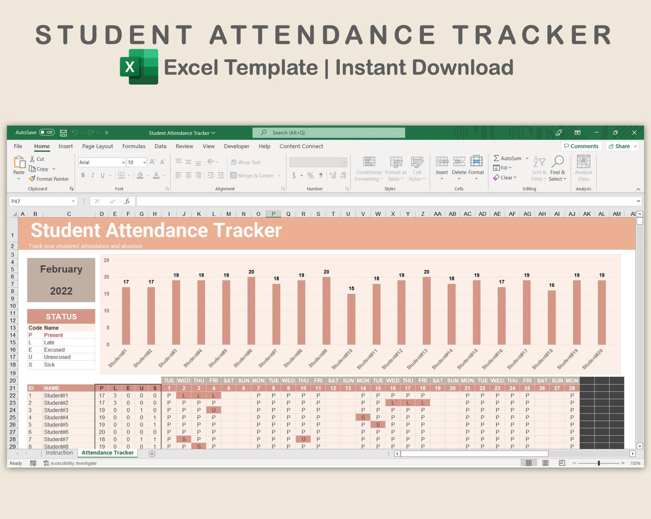The image size is (651, 519).
Task: Toggle Italic text formatting
Action: pos(93,175)
